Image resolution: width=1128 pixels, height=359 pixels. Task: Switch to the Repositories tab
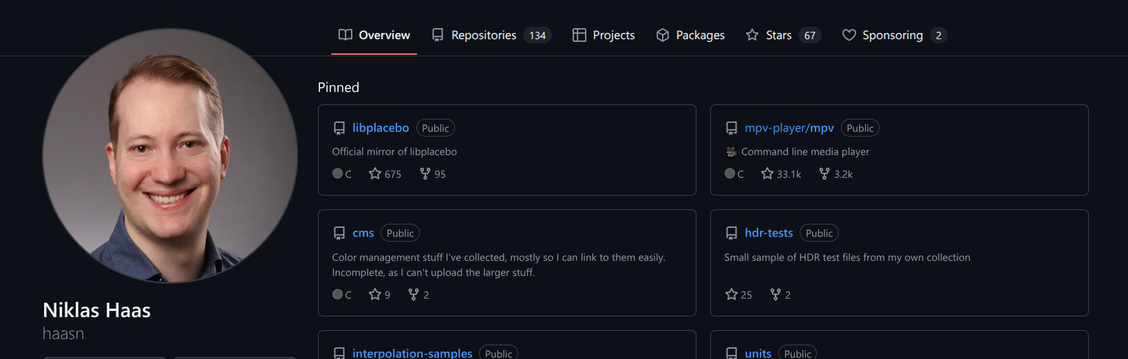[x=491, y=35]
